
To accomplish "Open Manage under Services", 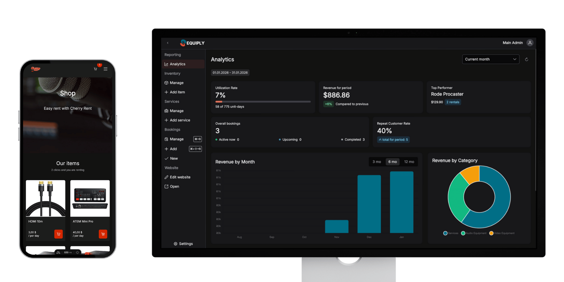I will click(x=177, y=111).
